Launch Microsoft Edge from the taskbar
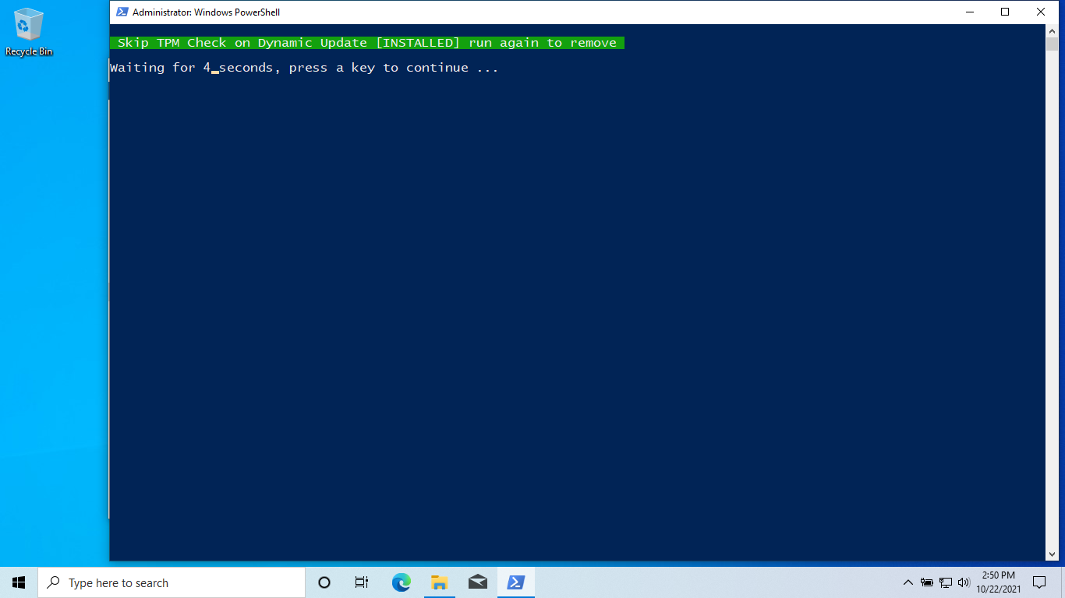 [x=401, y=582]
